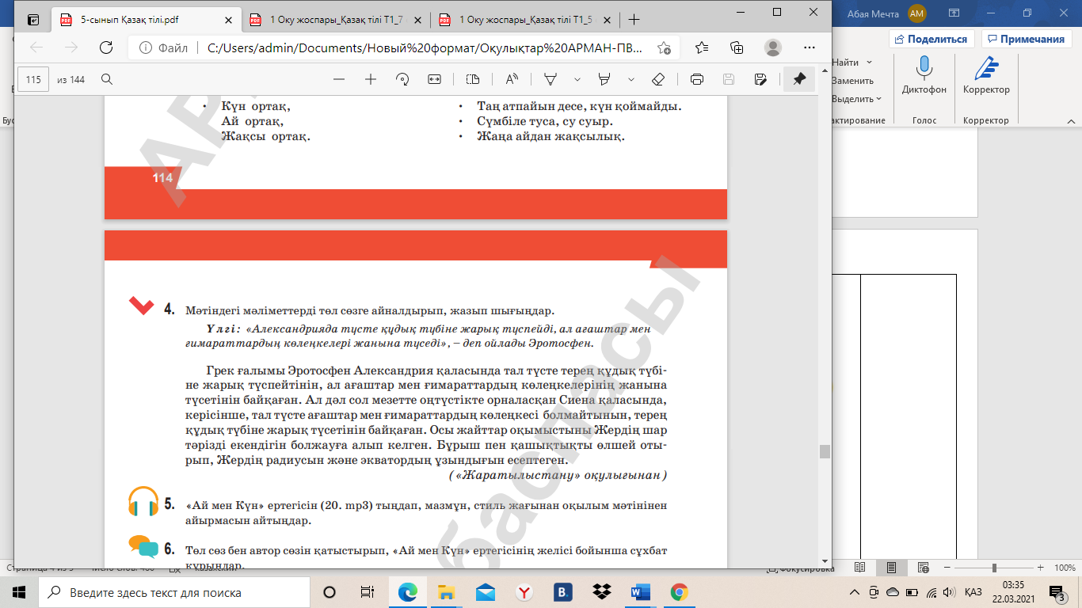Screen dimensions: 1082x608
Task: Select the PDF Erase tool
Action: (658, 79)
